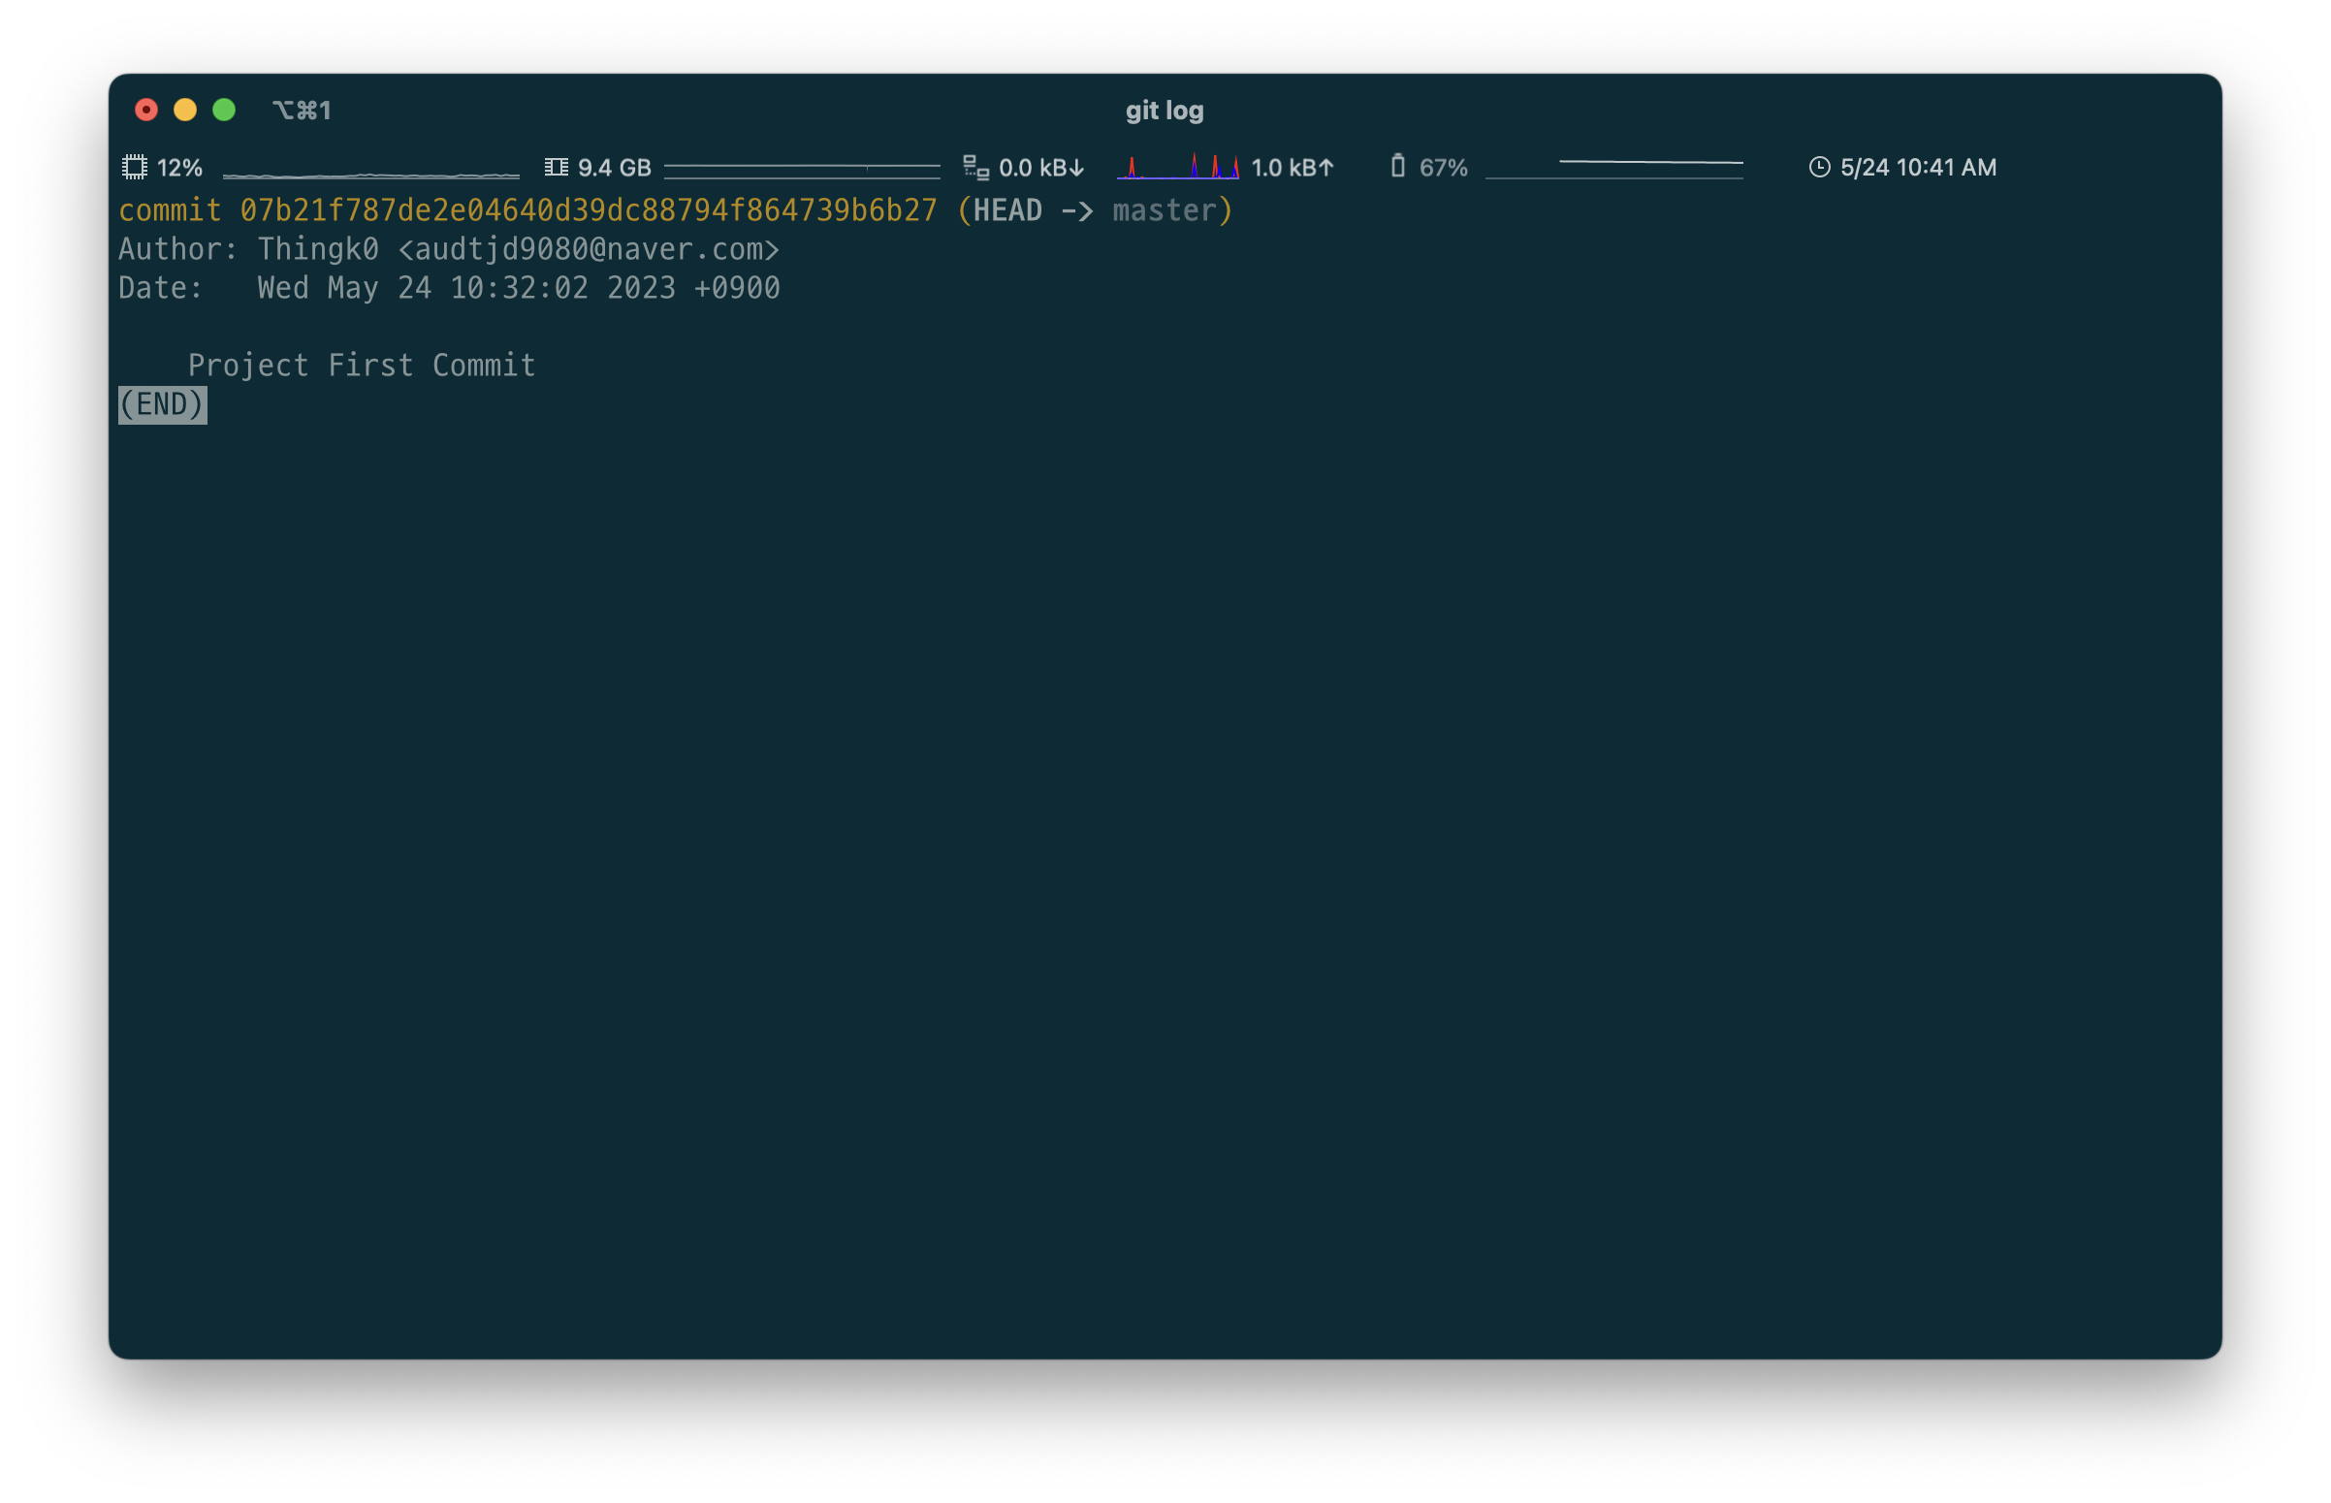The height and width of the screenshot is (1503, 2331).
Task: Click the red-blue network activity graph
Action: tap(1178, 167)
